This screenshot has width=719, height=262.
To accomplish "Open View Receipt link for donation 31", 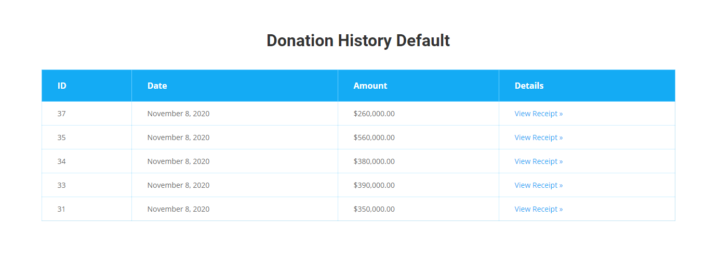I will coord(538,209).
